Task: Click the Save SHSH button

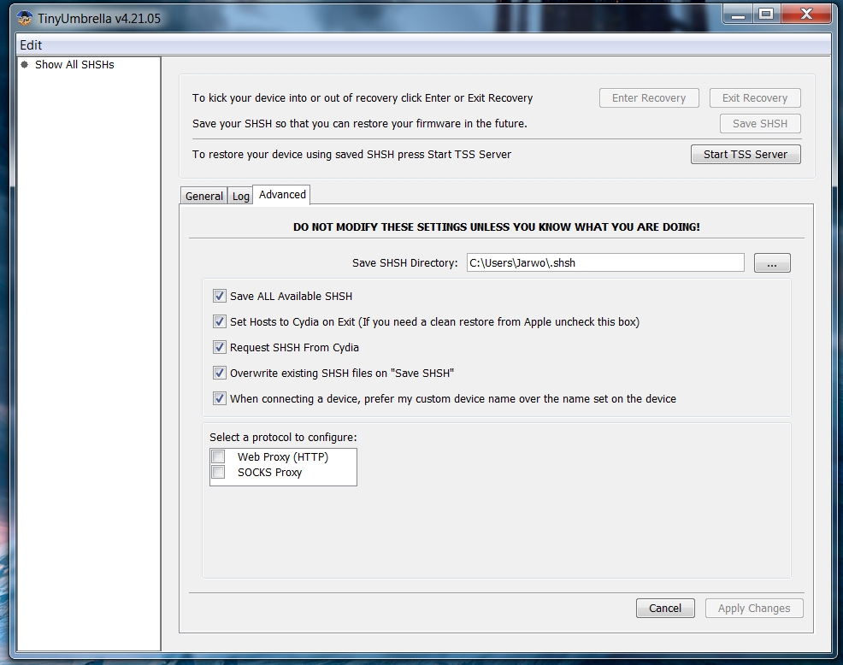Action: (x=759, y=124)
